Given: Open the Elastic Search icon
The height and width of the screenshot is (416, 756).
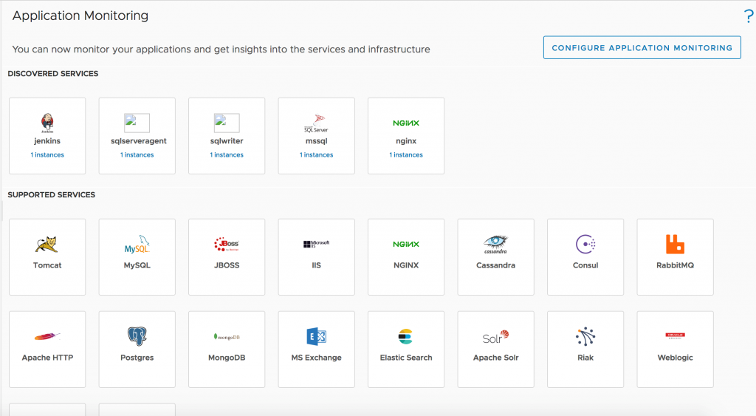Looking at the screenshot, I should (405, 336).
